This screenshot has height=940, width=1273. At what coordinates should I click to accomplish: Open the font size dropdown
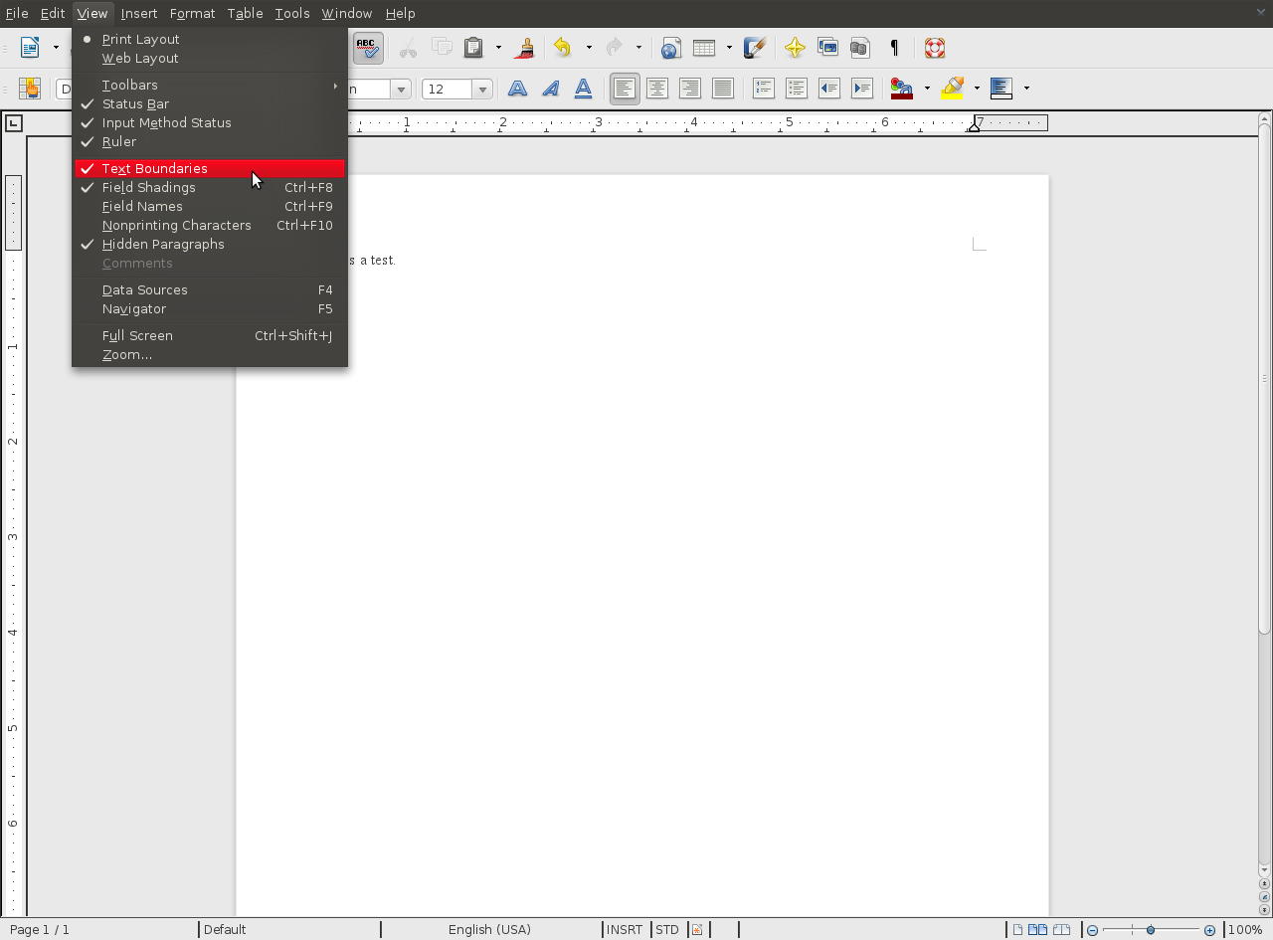(483, 90)
